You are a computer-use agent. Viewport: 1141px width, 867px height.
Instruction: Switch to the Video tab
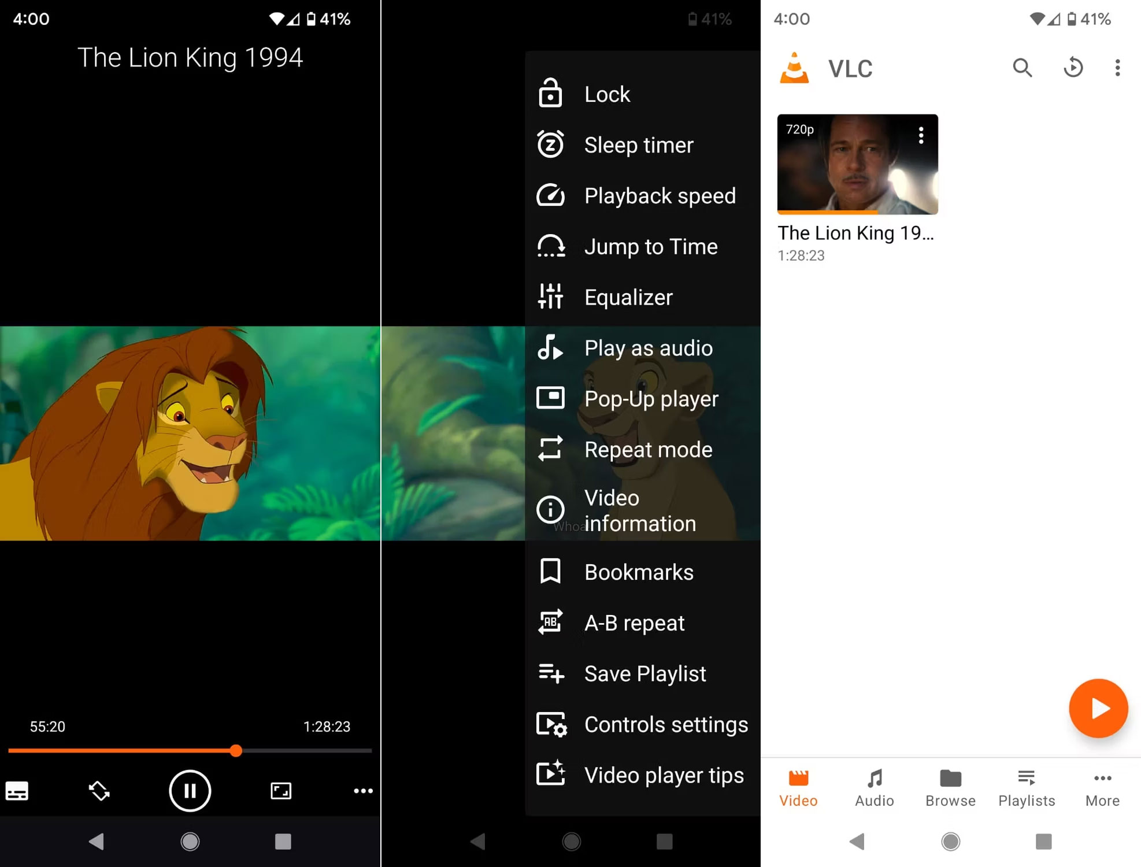point(798,788)
